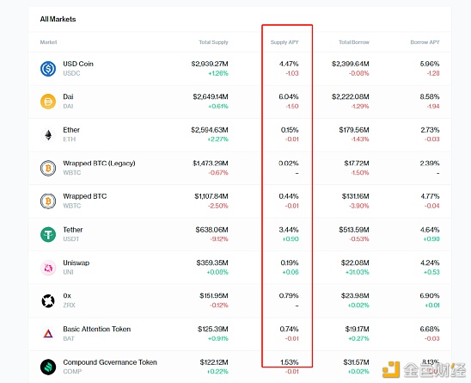Sort by Total Borrow column header
Image resolution: width=471 pixels, height=383 pixels.
click(x=354, y=42)
